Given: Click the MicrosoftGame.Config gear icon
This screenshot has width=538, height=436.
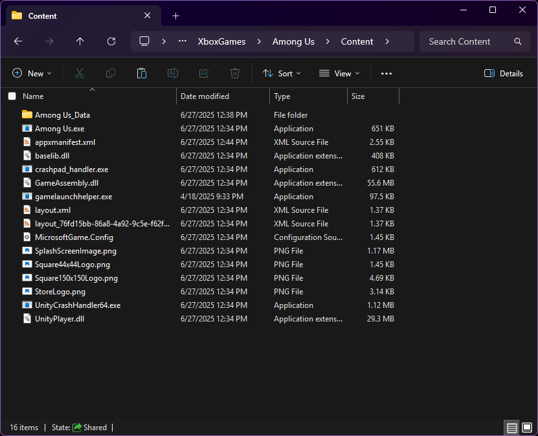Looking at the screenshot, I should coord(27,237).
